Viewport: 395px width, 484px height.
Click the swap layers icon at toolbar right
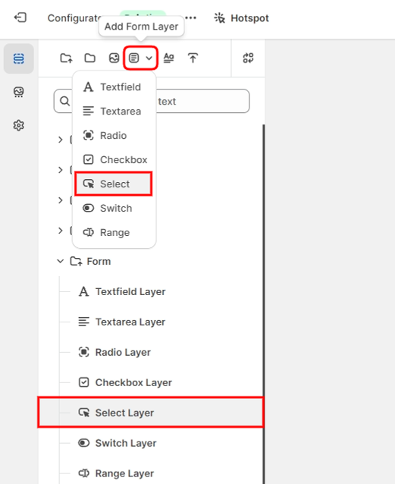(248, 58)
